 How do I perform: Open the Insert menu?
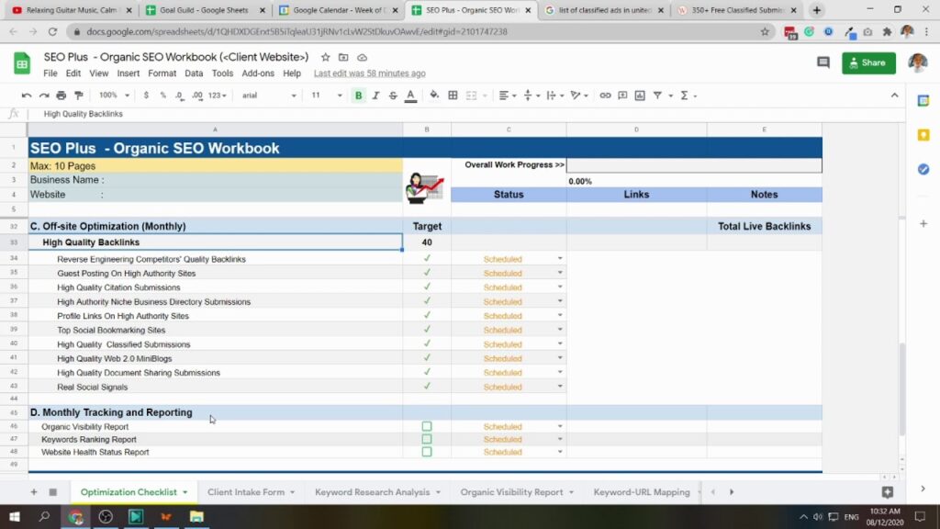coord(129,73)
